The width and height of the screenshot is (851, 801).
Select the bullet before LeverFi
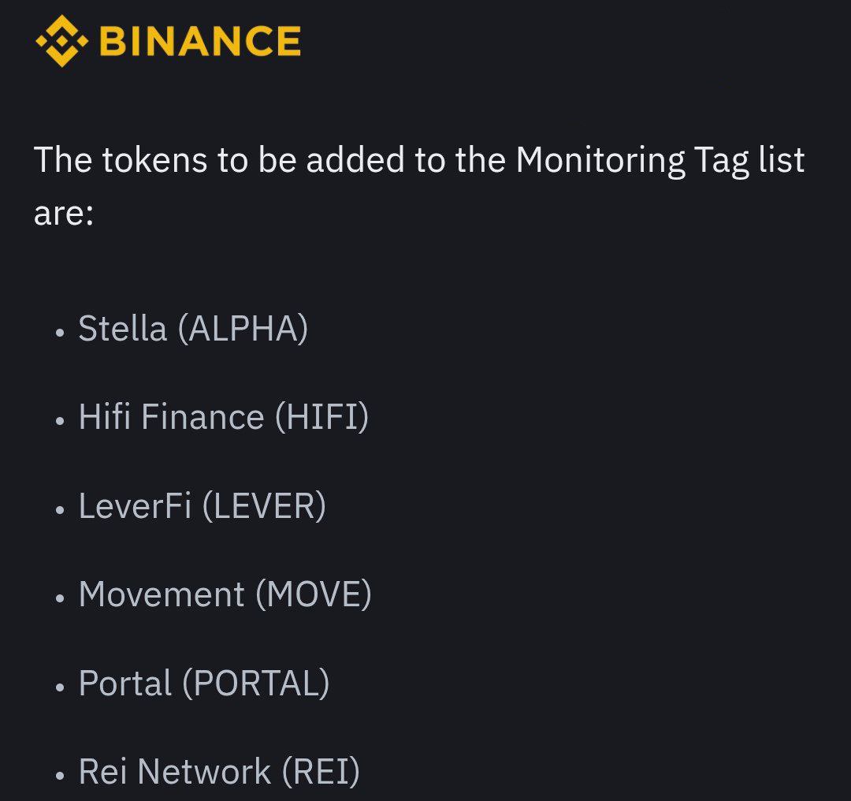(x=60, y=509)
